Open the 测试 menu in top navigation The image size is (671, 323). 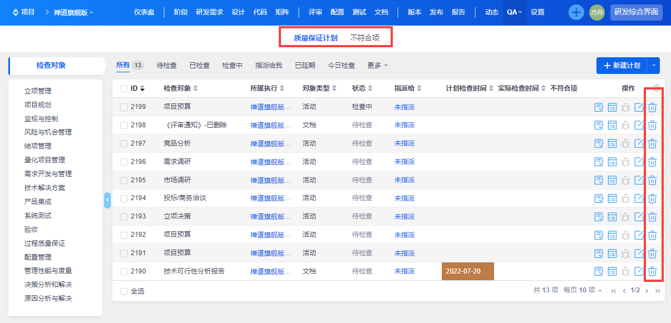pyautogui.click(x=359, y=12)
